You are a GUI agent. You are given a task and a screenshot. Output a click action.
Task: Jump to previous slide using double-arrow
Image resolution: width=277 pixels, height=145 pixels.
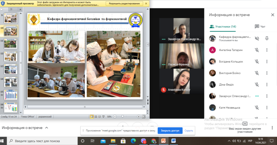coord(148,100)
